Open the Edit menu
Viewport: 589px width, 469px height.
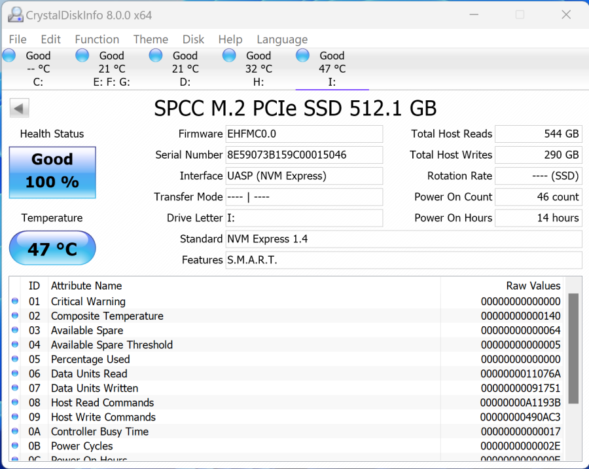pos(50,39)
